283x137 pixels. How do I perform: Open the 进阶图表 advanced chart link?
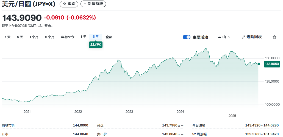point(252,37)
